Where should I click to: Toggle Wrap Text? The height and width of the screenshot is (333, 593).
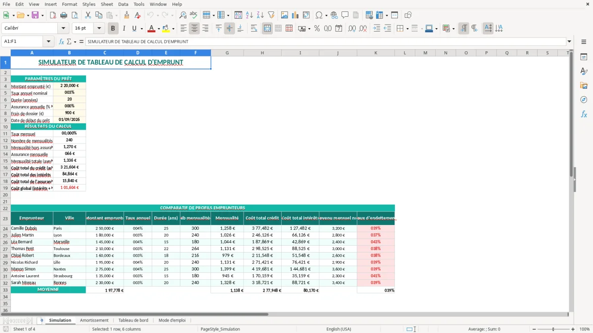click(254, 29)
